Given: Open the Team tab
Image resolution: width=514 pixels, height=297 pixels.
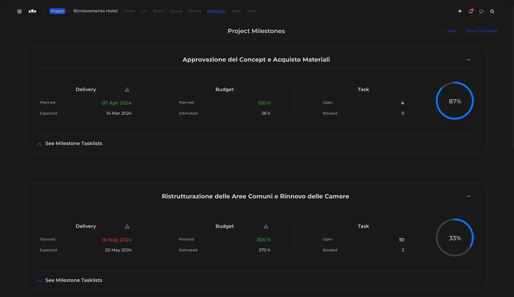Looking at the screenshot, I should [236, 11].
